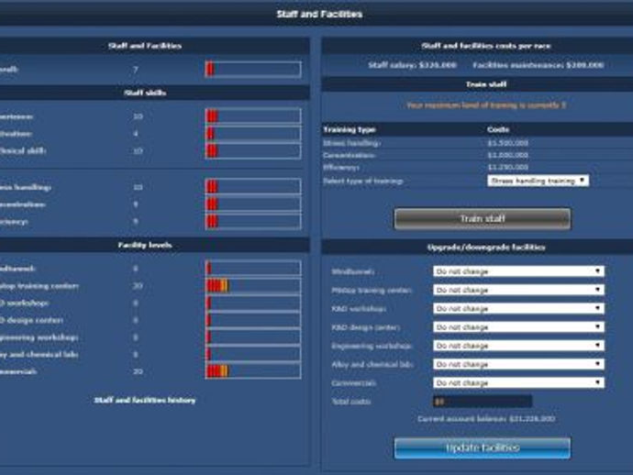Click the Select type of training label
The height and width of the screenshot is (475, 633).
click(363, 181)
